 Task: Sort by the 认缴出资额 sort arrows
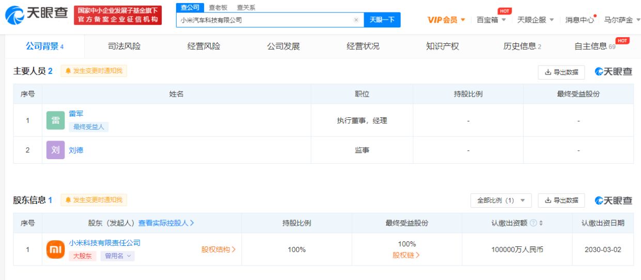click(541, 223)
